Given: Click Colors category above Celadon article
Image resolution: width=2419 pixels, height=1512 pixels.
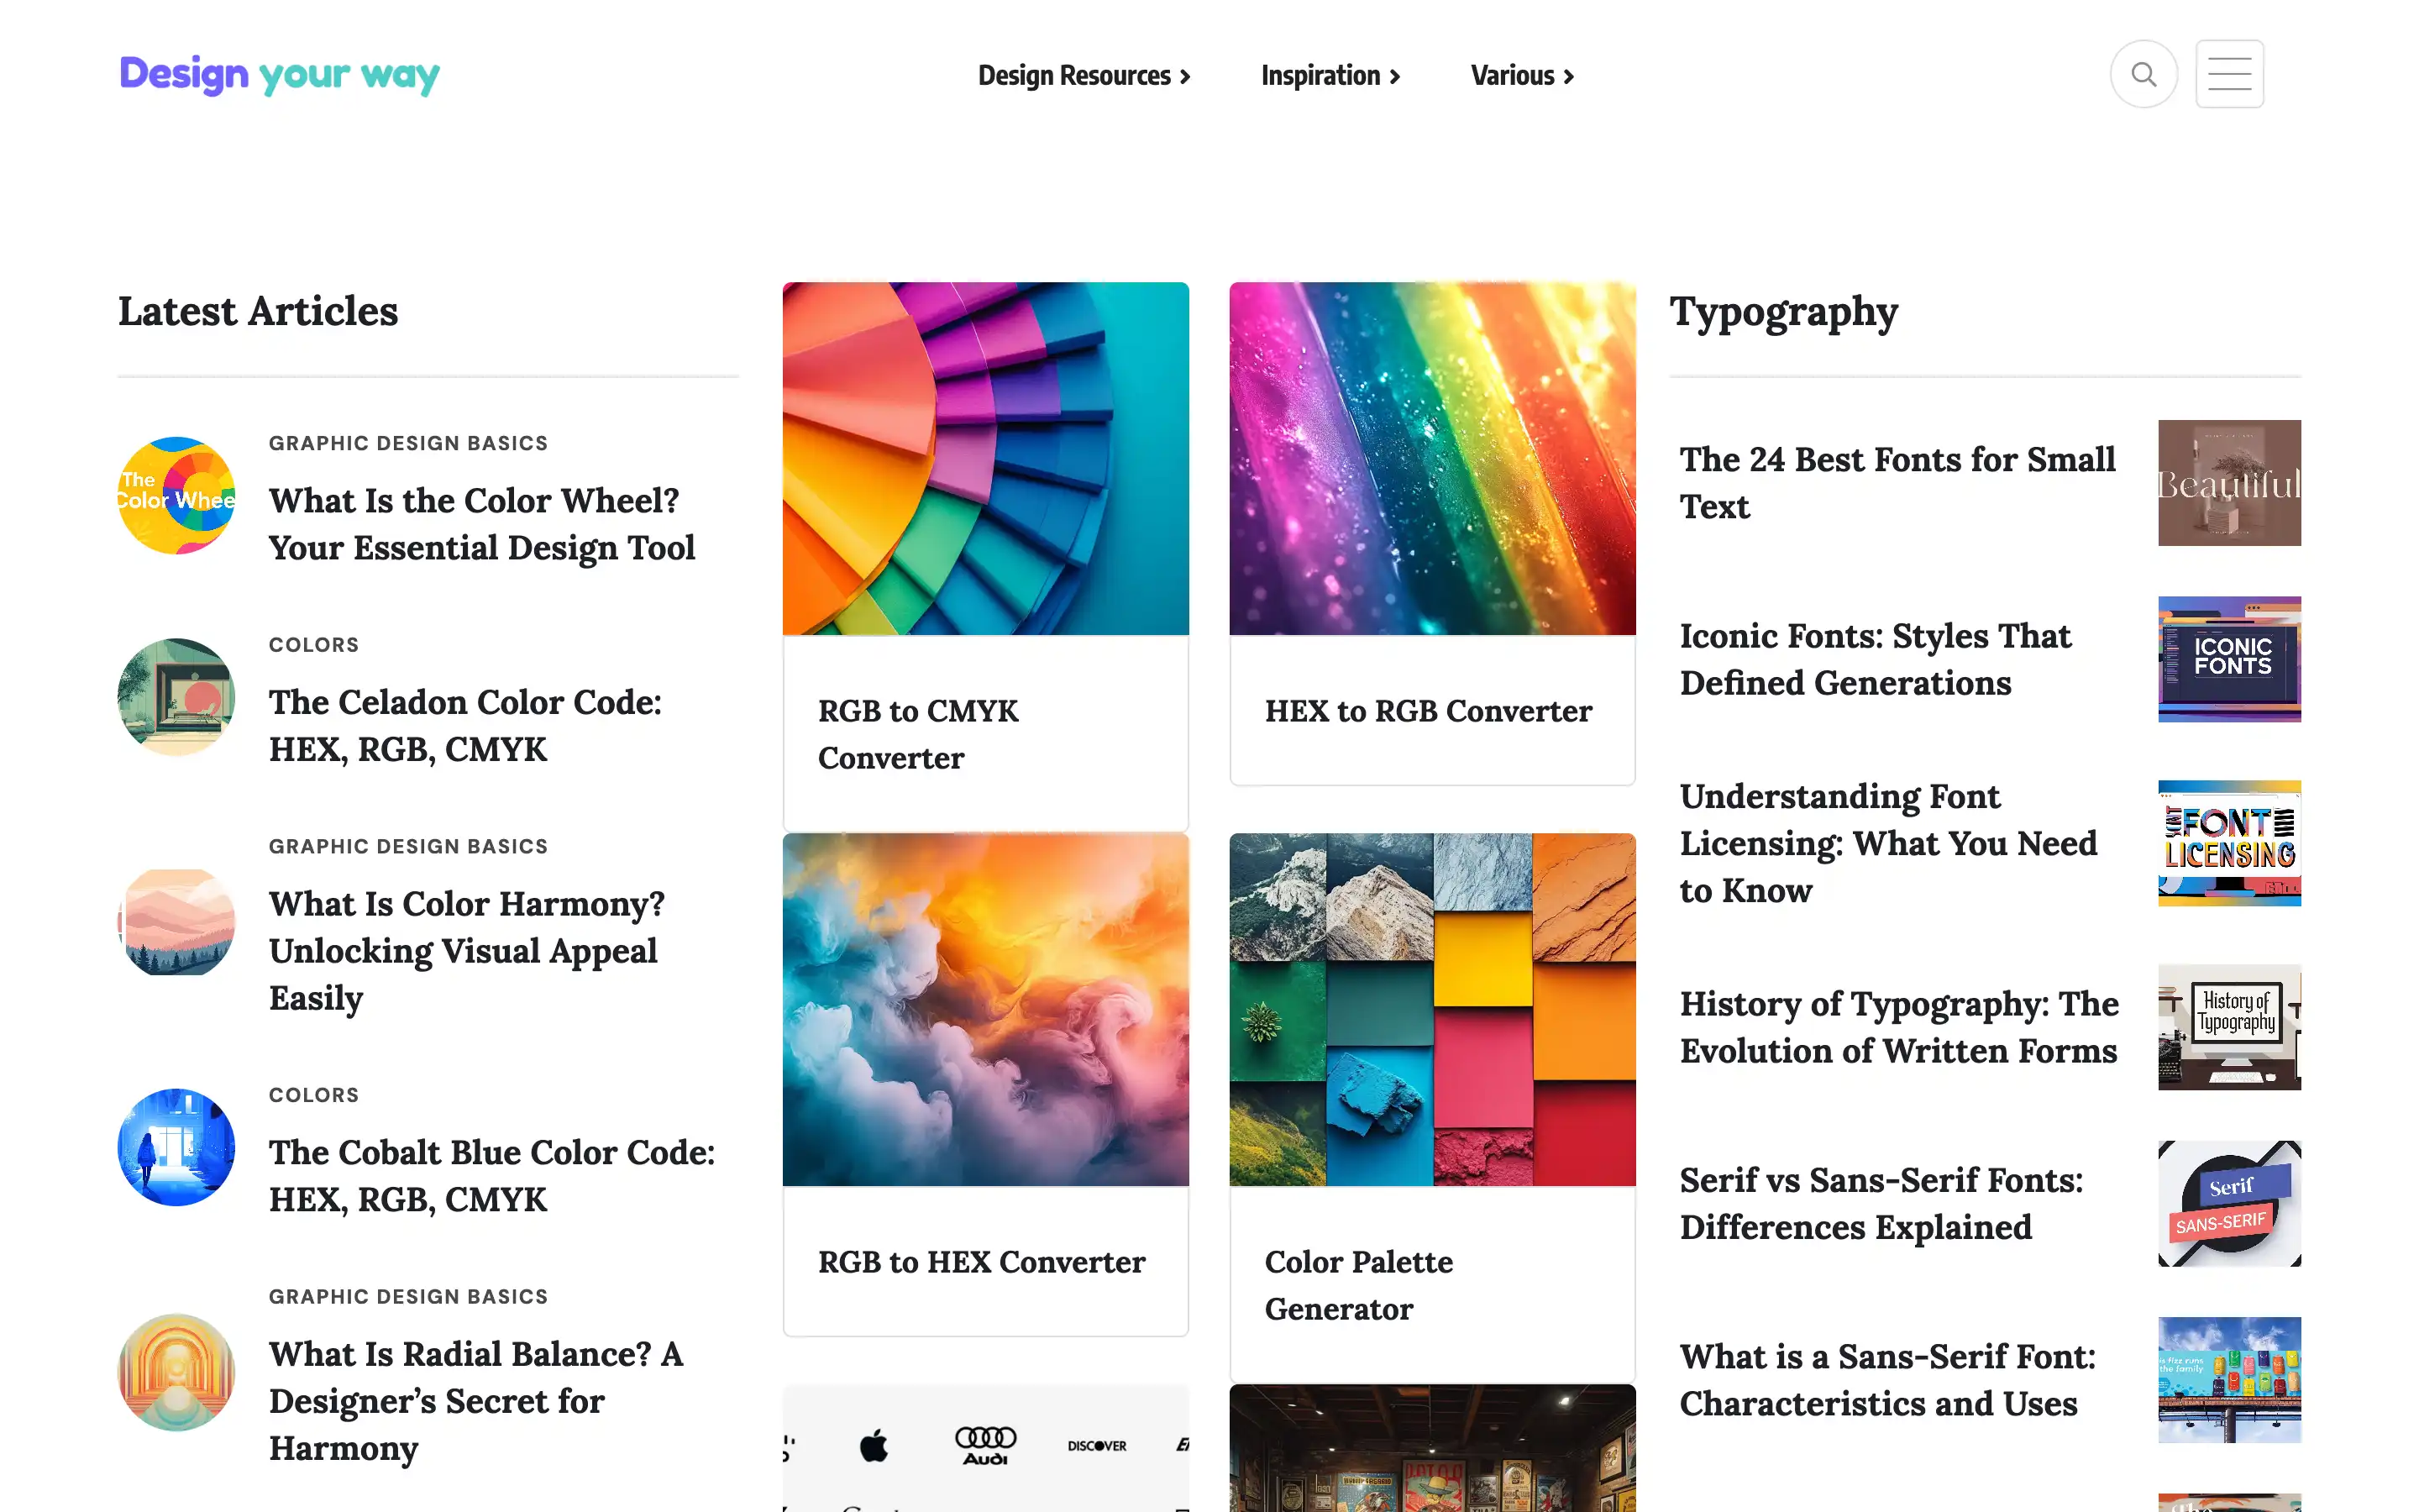Looking at the screenshot, I should point(314,645).
